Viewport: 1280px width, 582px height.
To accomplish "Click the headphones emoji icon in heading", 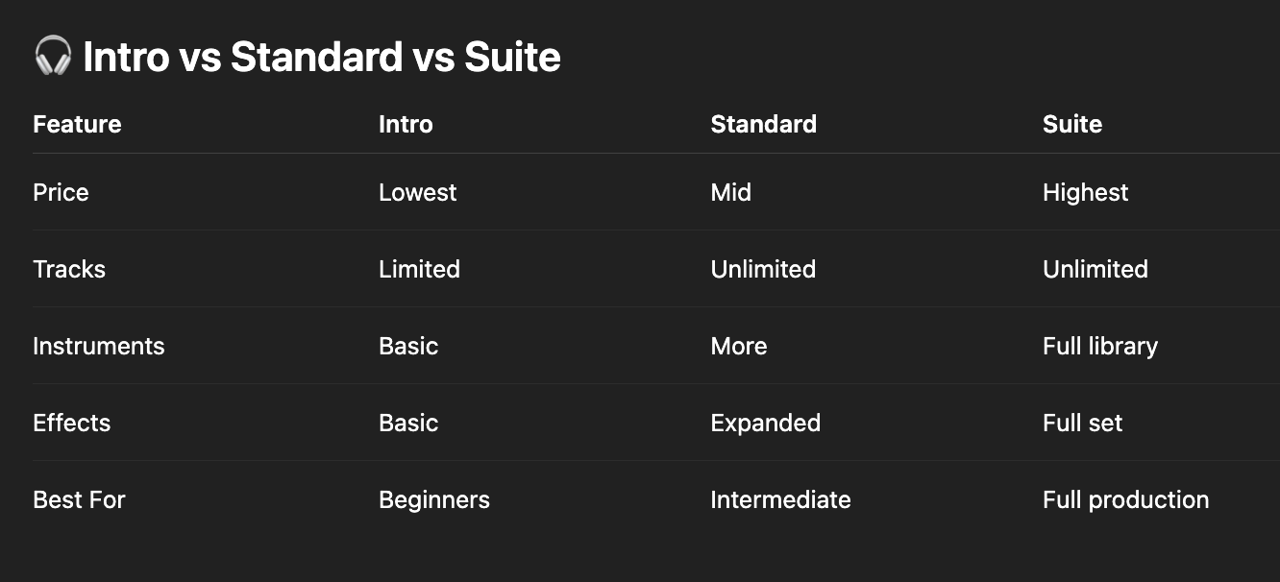I will click(53, 57).
